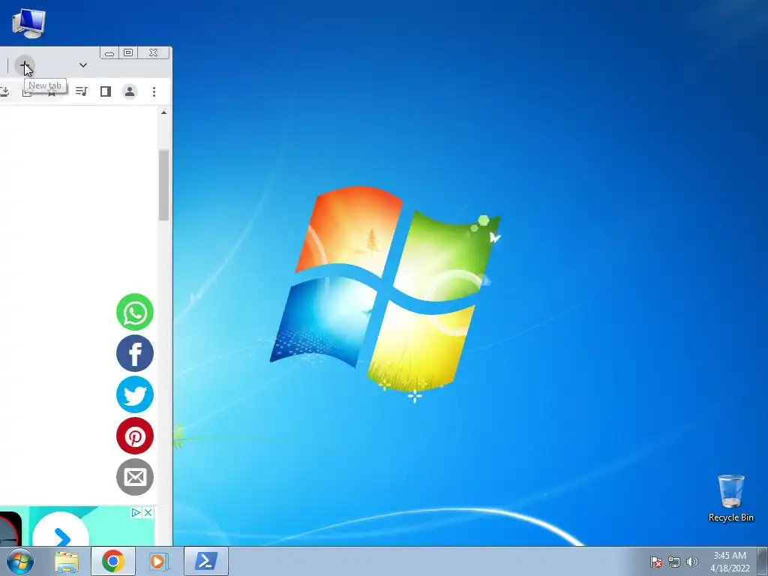Open Action Center flag icon

click(655, 562)
